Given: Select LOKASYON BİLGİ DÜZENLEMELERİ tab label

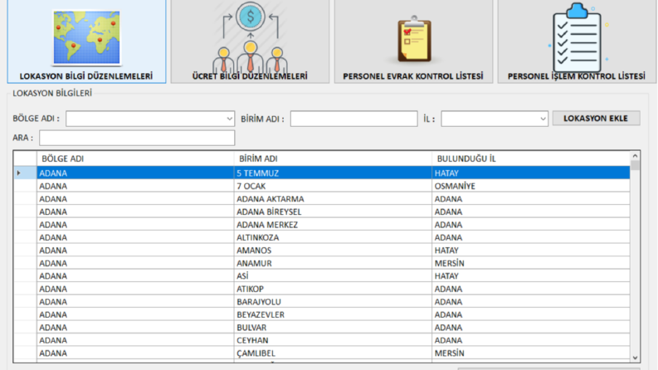Looking at the screenshot, I should tap(86, 76).
